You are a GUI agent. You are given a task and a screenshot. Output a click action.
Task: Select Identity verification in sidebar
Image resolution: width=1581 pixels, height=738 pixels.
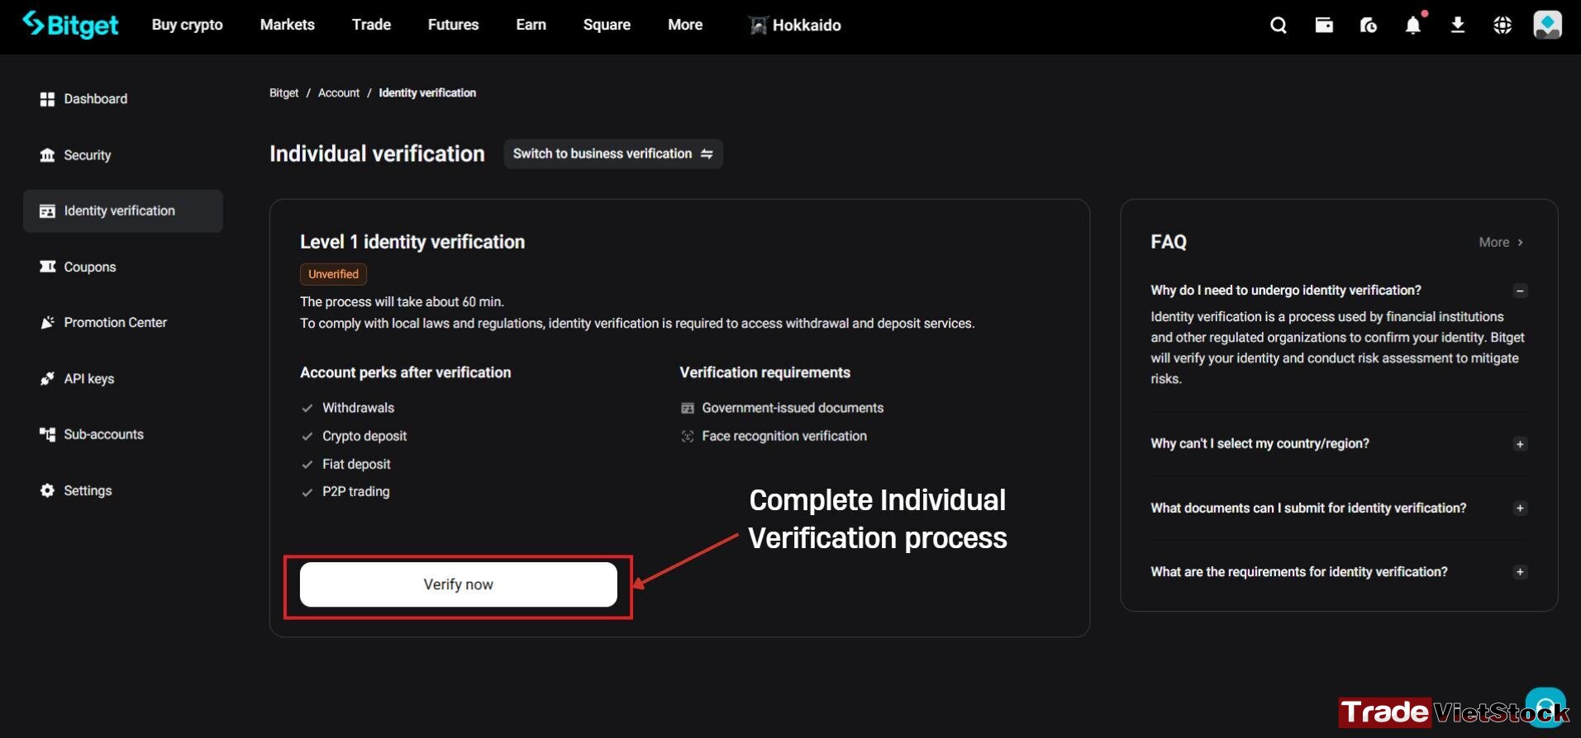pos(122,211)
